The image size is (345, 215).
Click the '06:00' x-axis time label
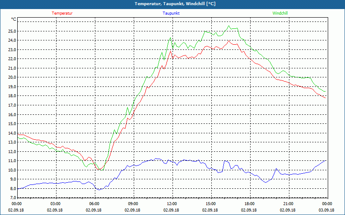pyautogui.click(x=94, y=204)
